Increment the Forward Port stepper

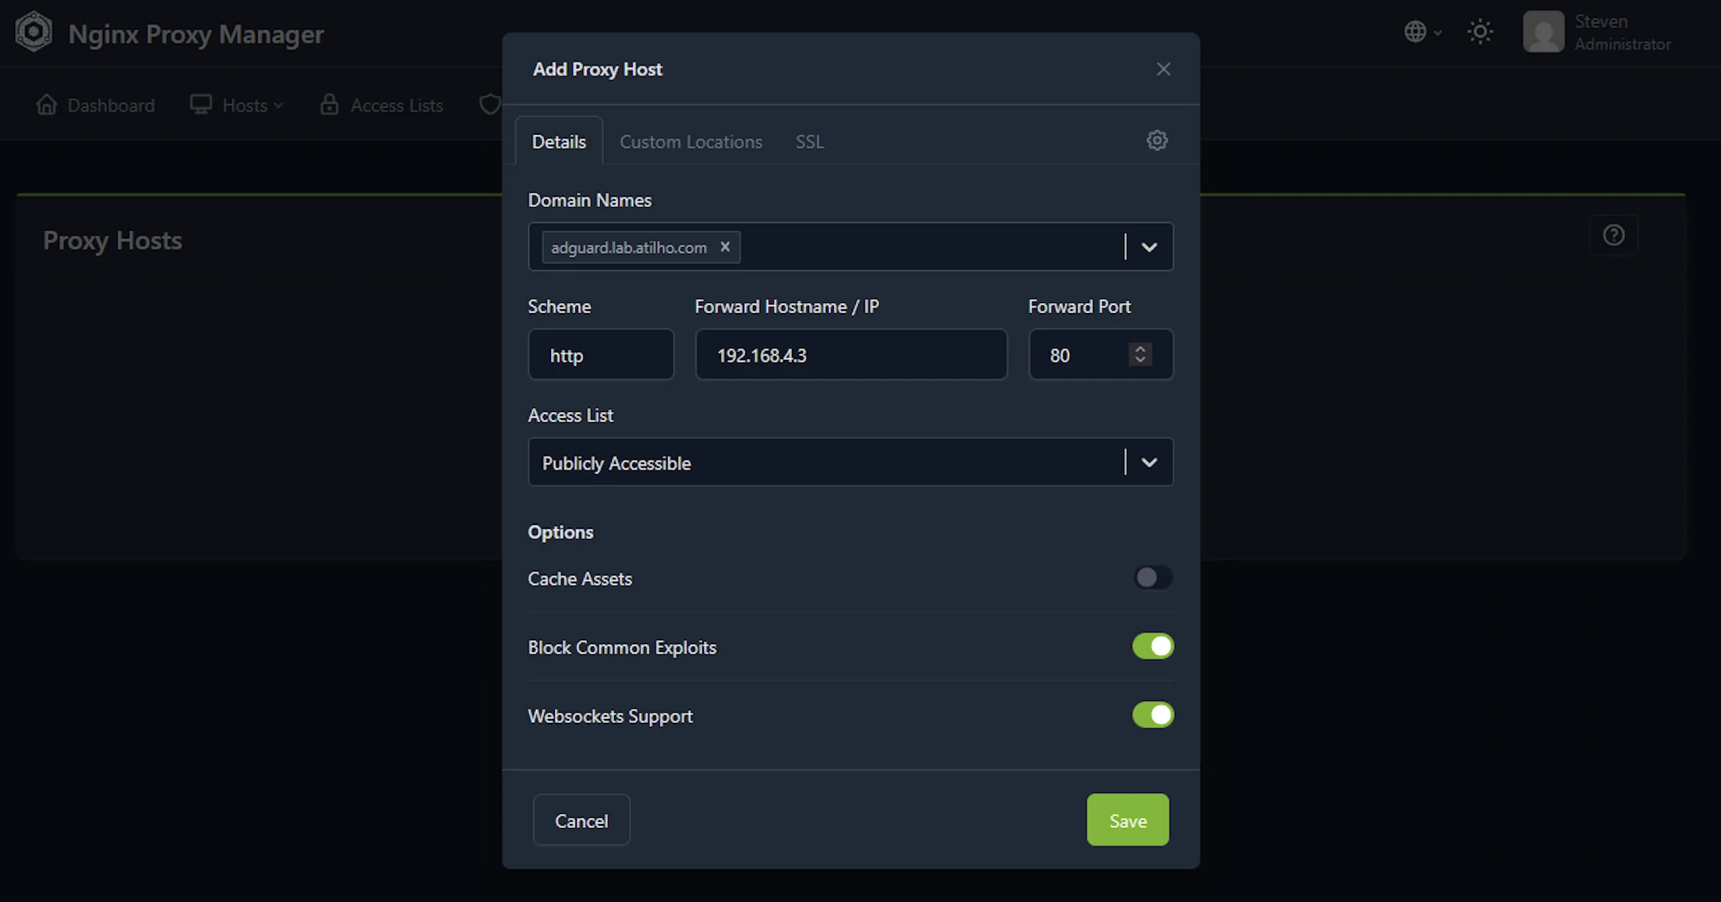pos(1140,348)
